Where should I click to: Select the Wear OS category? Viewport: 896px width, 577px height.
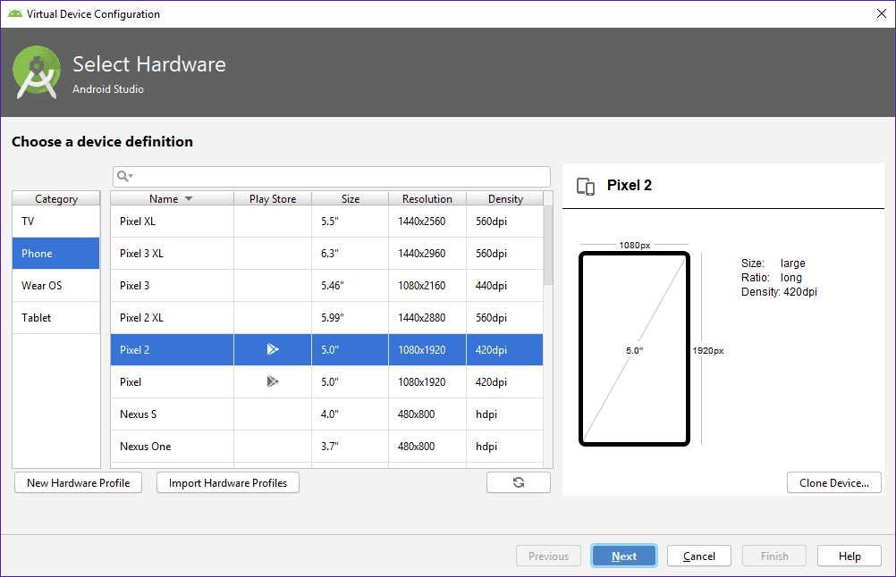coord(55,286)
